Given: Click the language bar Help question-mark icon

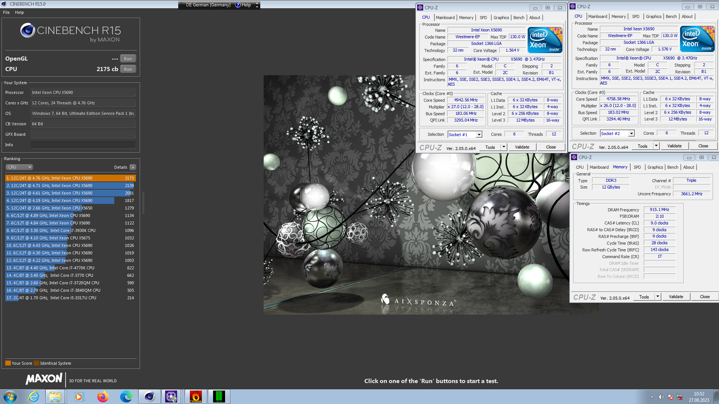Looking at the screenshot, I should click(x=238, y=5).
